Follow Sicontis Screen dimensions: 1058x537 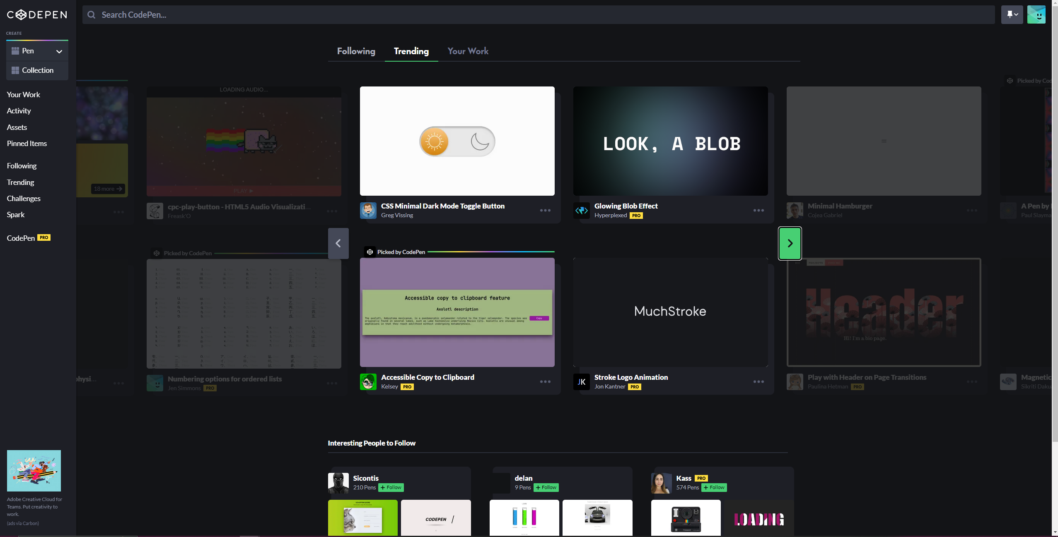[391, 487]
